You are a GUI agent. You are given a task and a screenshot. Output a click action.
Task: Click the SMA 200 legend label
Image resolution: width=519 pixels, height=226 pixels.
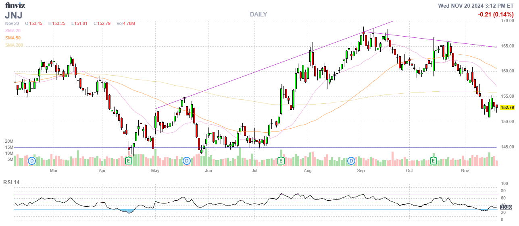coord(15,45)
